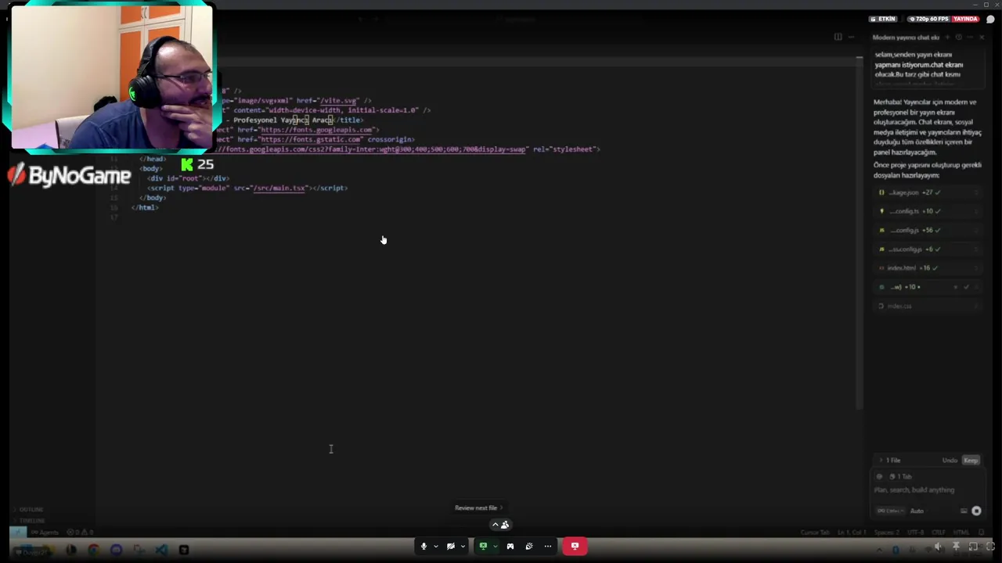This screenshot has height=563, width=1002.
Task: Open the config.js +6 file change
Action: pyautogui.click(x=928, y=249)
